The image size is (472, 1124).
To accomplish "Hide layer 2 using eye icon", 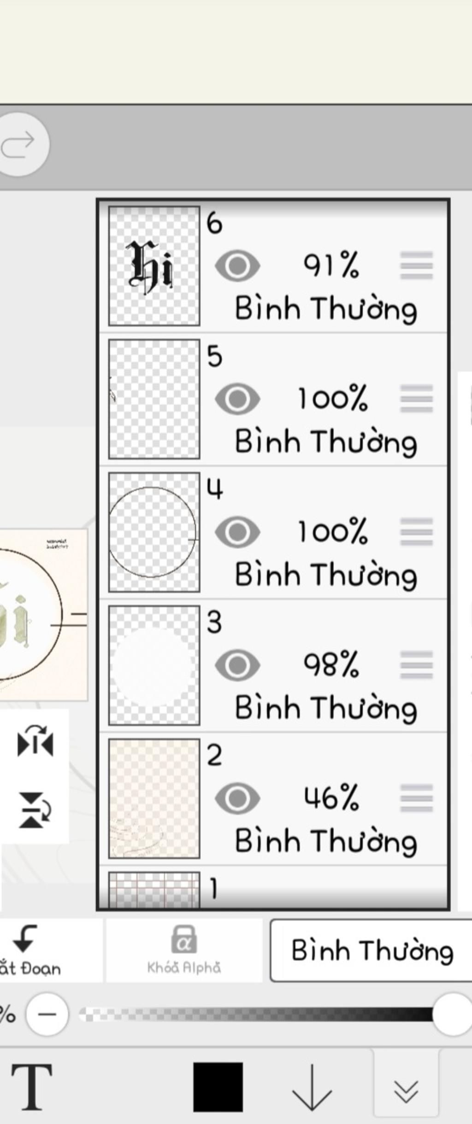I will pos(237,798).
